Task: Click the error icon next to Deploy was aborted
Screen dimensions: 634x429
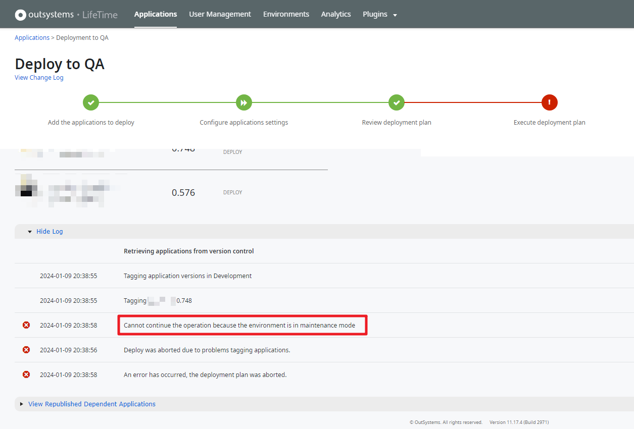Action: (x=26, y=350)
